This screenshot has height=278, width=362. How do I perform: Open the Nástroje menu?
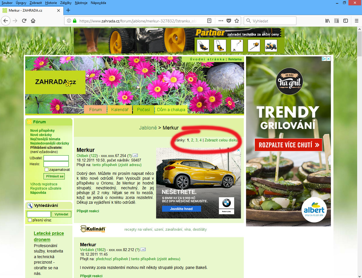[81, 3]
